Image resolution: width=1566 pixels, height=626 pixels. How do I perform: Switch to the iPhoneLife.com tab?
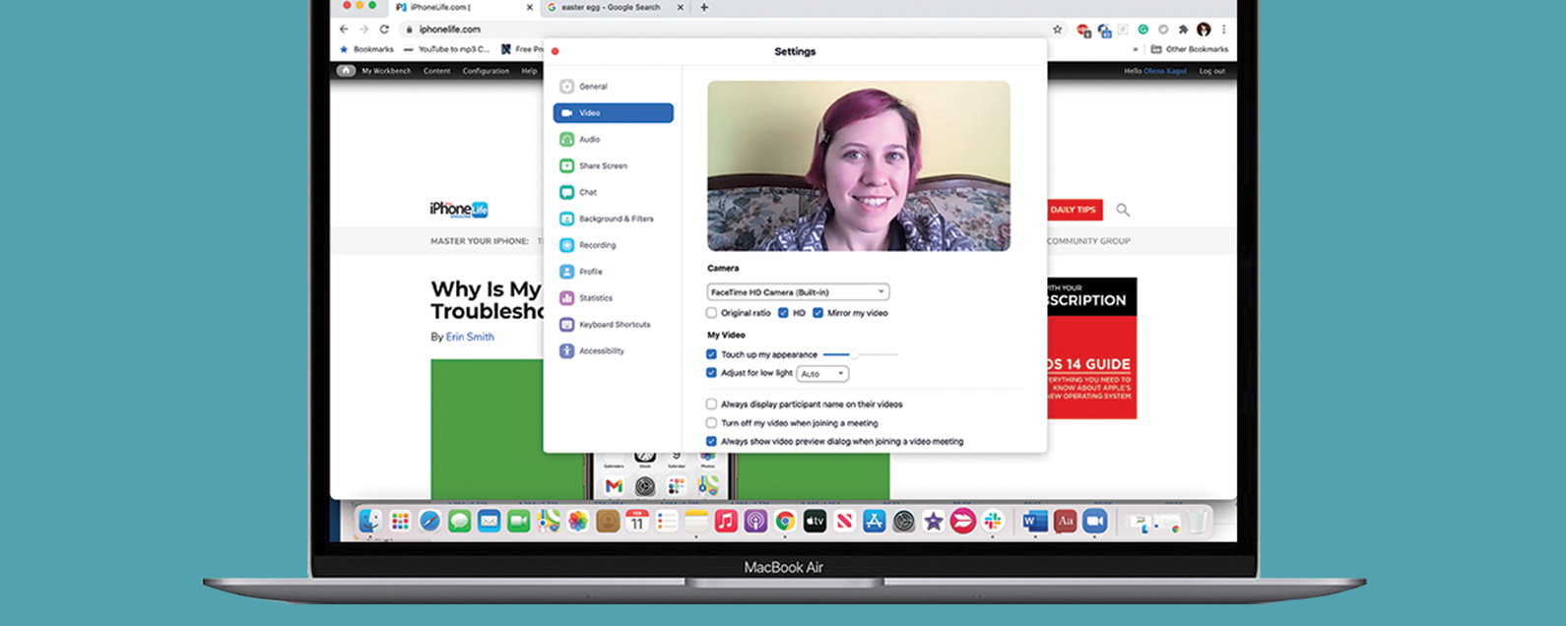[x=459, y=8]
